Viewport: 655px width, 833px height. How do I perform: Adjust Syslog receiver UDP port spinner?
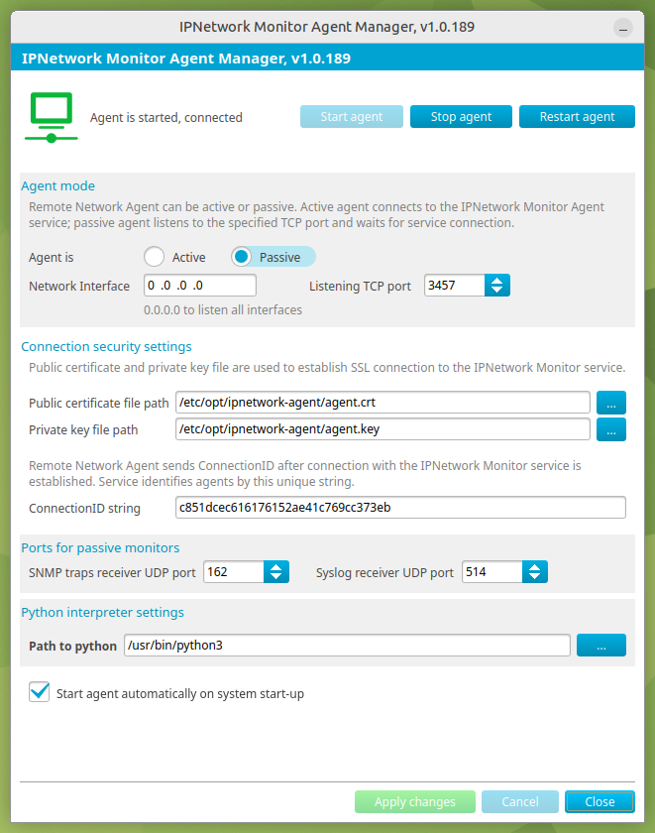[534, 571]
